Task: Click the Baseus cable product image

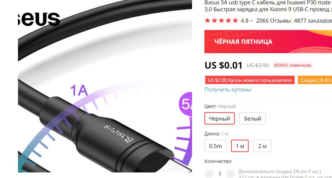Action: (x=105, y=86)
